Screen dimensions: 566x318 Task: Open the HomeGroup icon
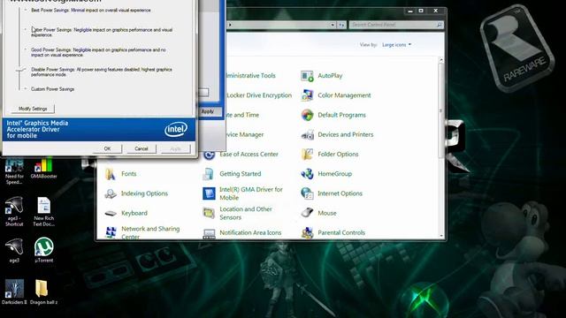coord(307,174)
